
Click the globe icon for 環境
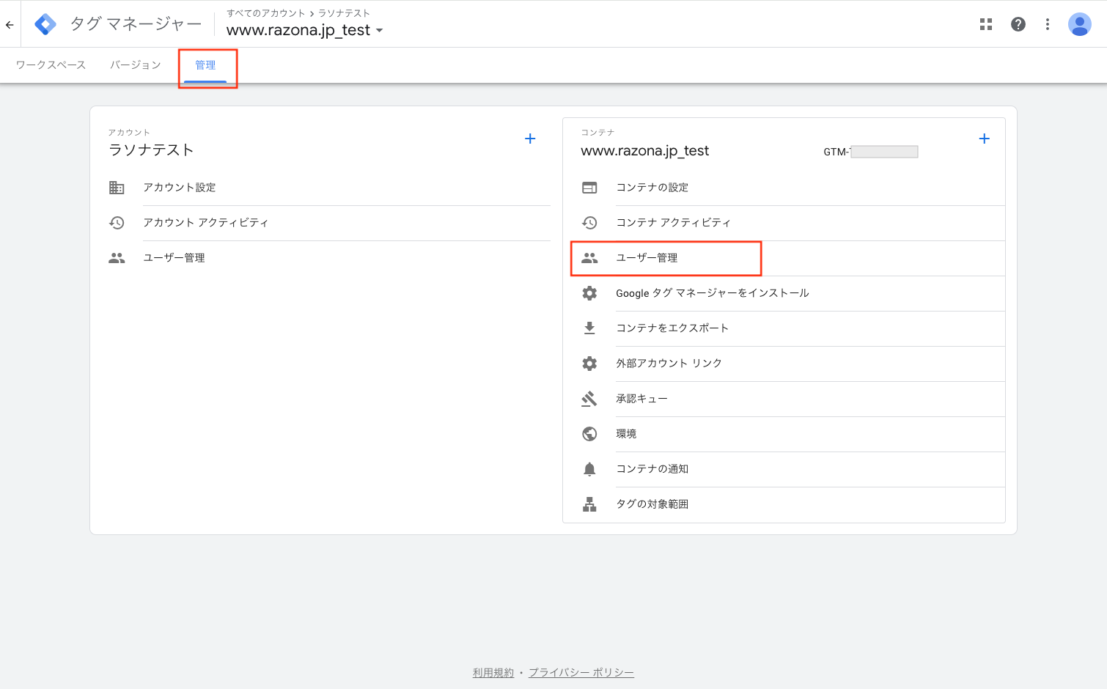tap(589, 434)
